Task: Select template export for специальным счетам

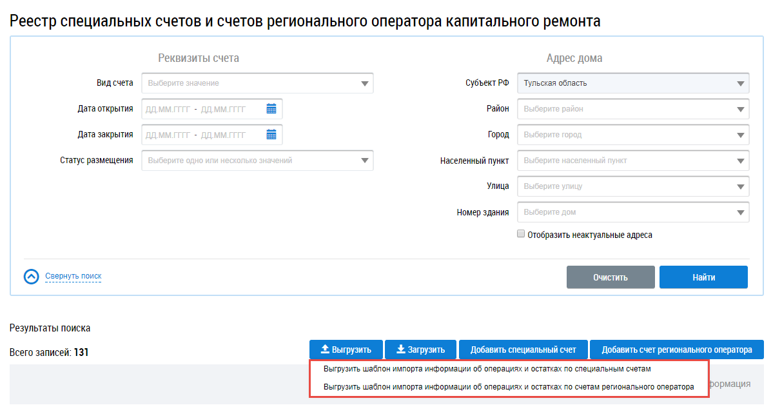Action: [x=487, y=370]
